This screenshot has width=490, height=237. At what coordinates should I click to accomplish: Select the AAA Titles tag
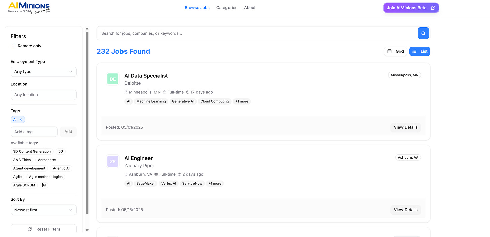tap(22, 160)
